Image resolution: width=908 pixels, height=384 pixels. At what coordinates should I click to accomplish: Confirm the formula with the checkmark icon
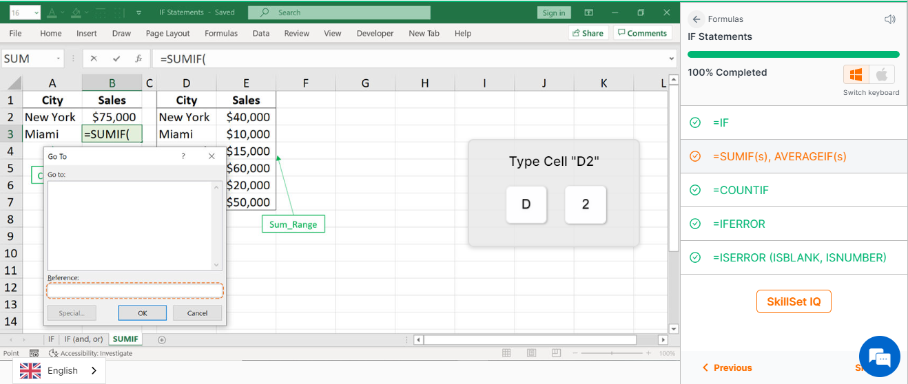(x=116, y=58)
